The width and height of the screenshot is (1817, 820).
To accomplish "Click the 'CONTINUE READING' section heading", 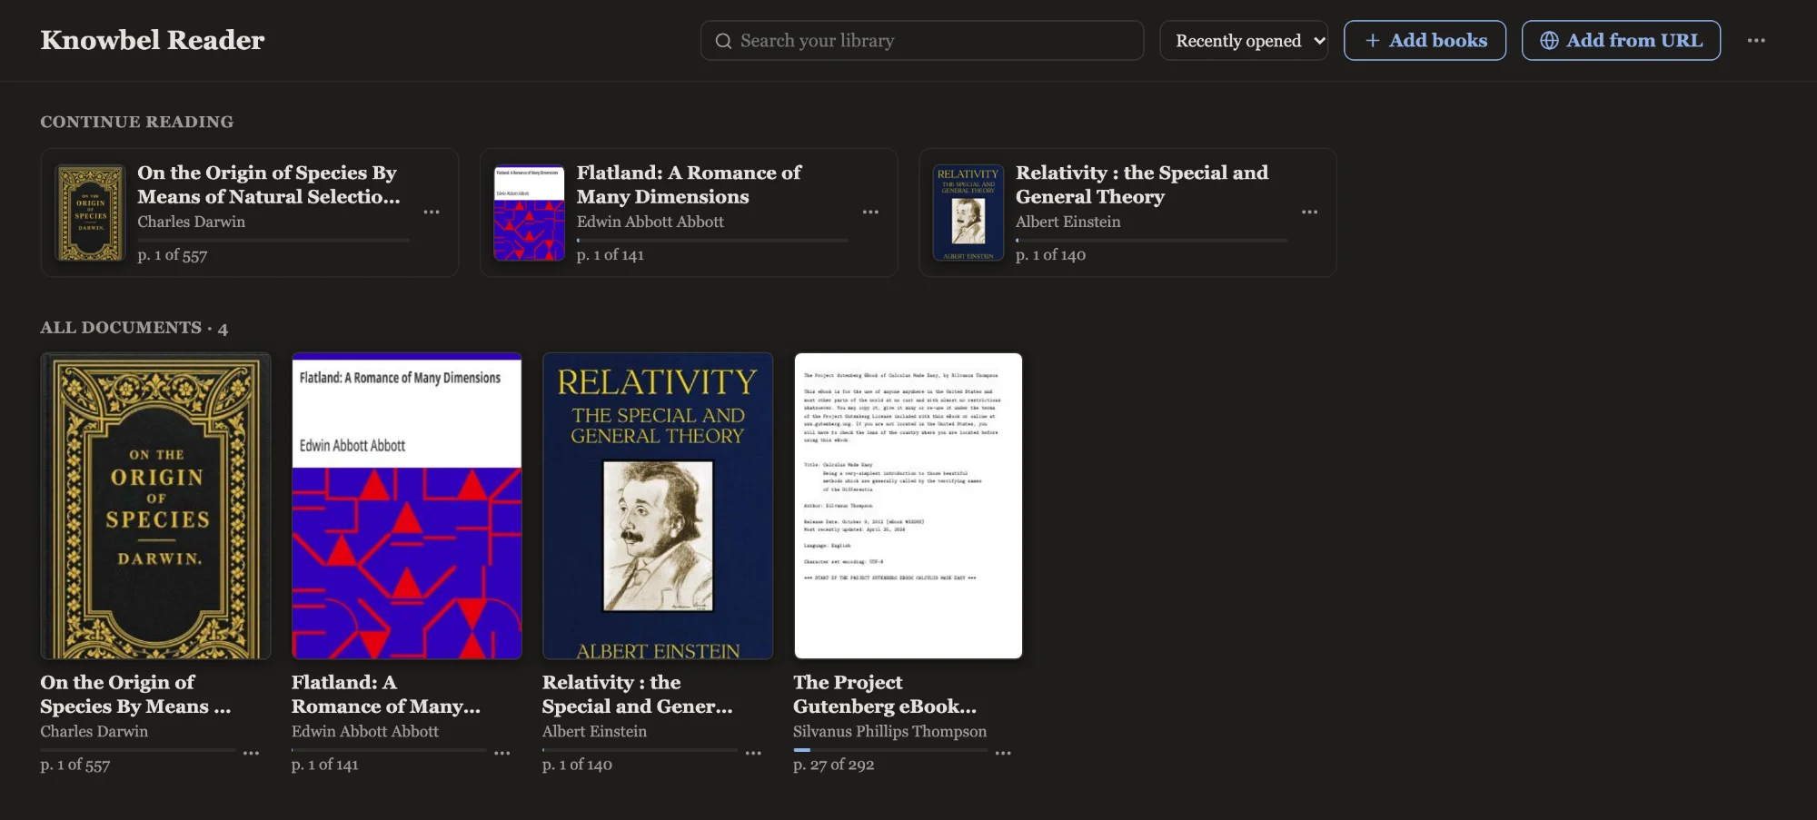I will coord(137,122).
